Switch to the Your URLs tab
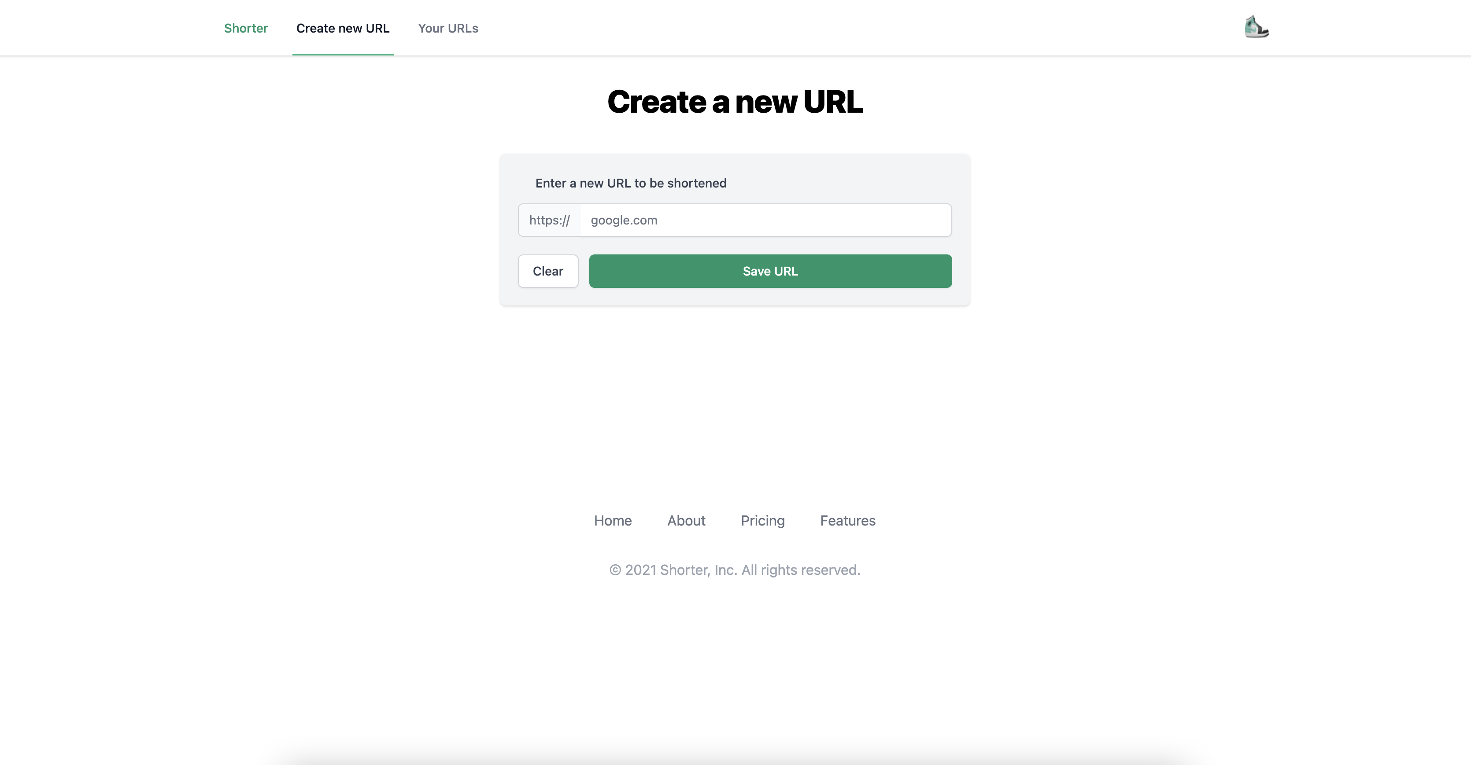This screenshot has width=1471, height=765. (447, 27)
